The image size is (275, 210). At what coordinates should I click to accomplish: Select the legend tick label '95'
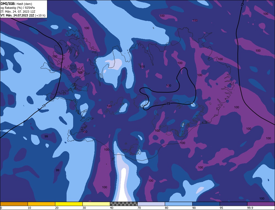pyautogui.click(x=221, y=208)
